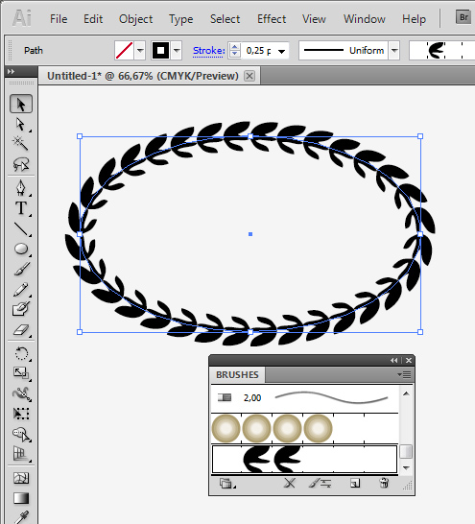
Task: Open the Uniform stroke profile dropdown
Action: (394, 51)
